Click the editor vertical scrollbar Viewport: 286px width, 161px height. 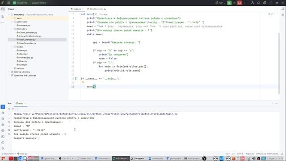pyautogui.click(x=279, y=64)
